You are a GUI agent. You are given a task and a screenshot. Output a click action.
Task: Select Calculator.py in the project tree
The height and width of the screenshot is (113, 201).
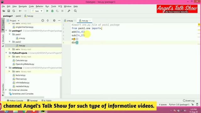click(21, 60)
